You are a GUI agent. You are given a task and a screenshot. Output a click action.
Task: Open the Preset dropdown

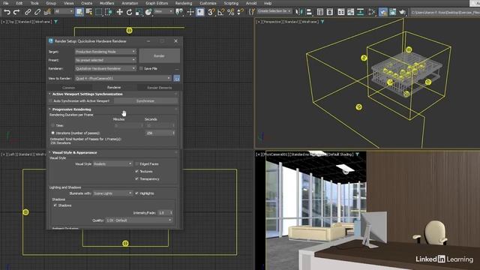click(x=105, y=60)
